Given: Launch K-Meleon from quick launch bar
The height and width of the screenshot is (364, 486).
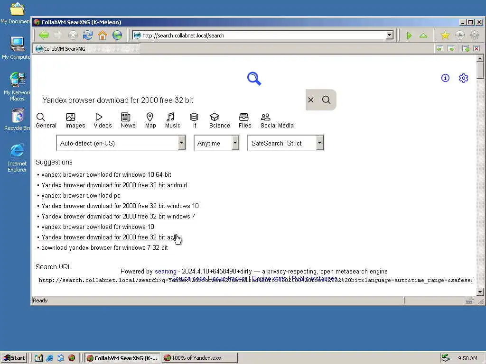Looking at the screenshot, I should pyautogui.click(x=72, y=358).
